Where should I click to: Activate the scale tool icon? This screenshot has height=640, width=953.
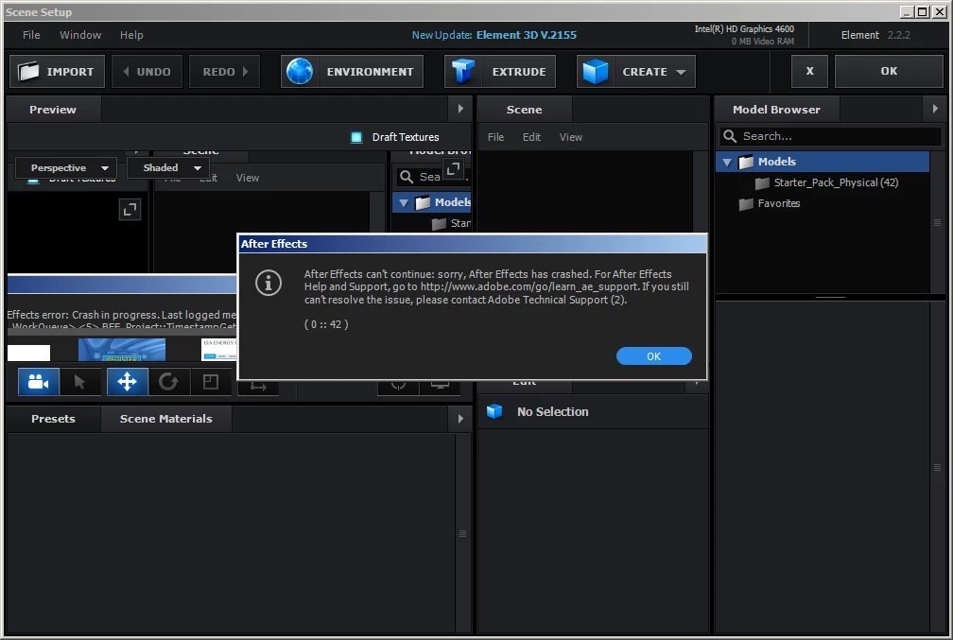tap(210, 382)
